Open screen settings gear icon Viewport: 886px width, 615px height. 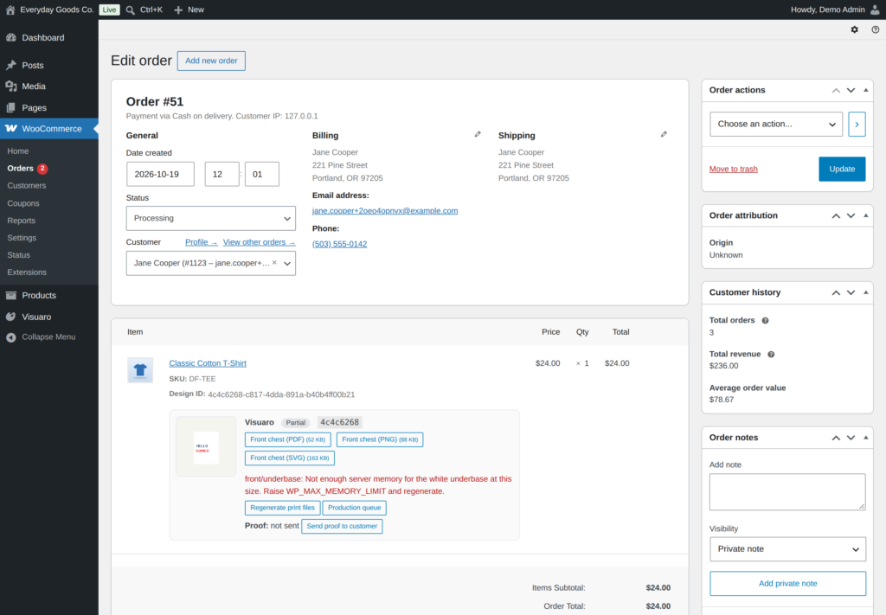(854, 29)
